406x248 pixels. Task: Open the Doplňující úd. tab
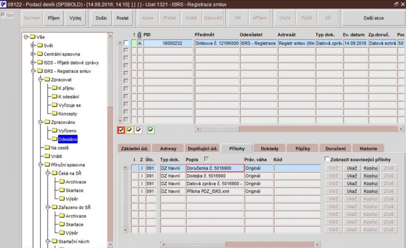pos(202,148)
